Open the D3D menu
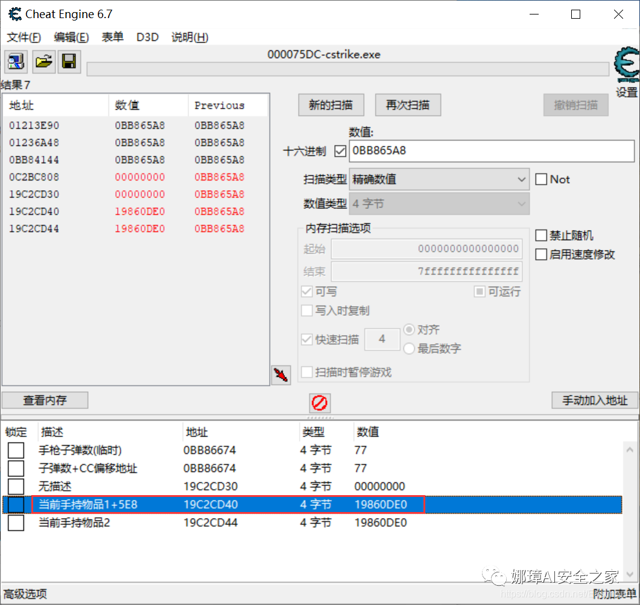Image resolution: width=640 pixels, height=605 pixels. point(147,37)
